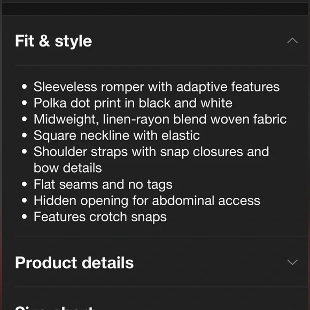This screenshot has height=310, width=310.
Task: Collapse the Fit & style chevron arrow
Action: pos(292,41)
